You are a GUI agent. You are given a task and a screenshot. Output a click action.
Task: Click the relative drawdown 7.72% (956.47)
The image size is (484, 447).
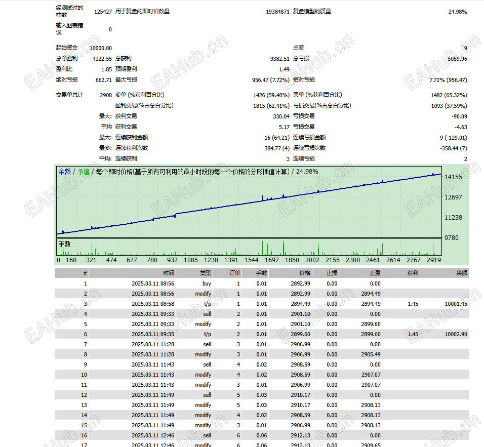(448, 80)
